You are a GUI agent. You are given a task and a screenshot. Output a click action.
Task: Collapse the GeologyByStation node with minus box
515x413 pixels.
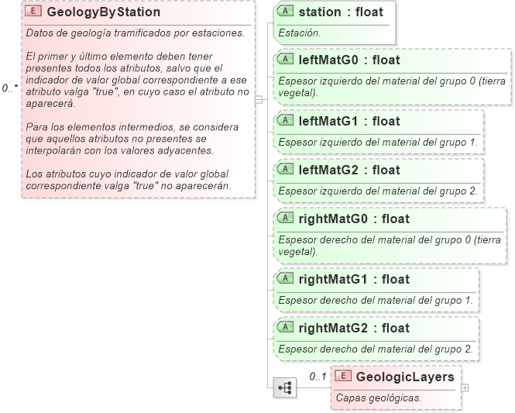click(259, 99)
